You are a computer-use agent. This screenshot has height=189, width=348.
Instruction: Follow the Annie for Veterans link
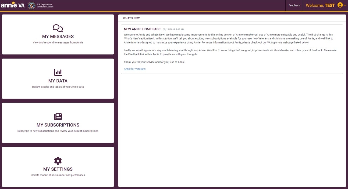pos(134,69)
